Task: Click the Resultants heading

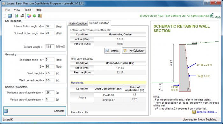Action: [77, 83]
